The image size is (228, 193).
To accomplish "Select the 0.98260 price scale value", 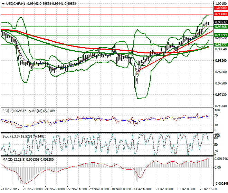I will [x=221, y=61].
